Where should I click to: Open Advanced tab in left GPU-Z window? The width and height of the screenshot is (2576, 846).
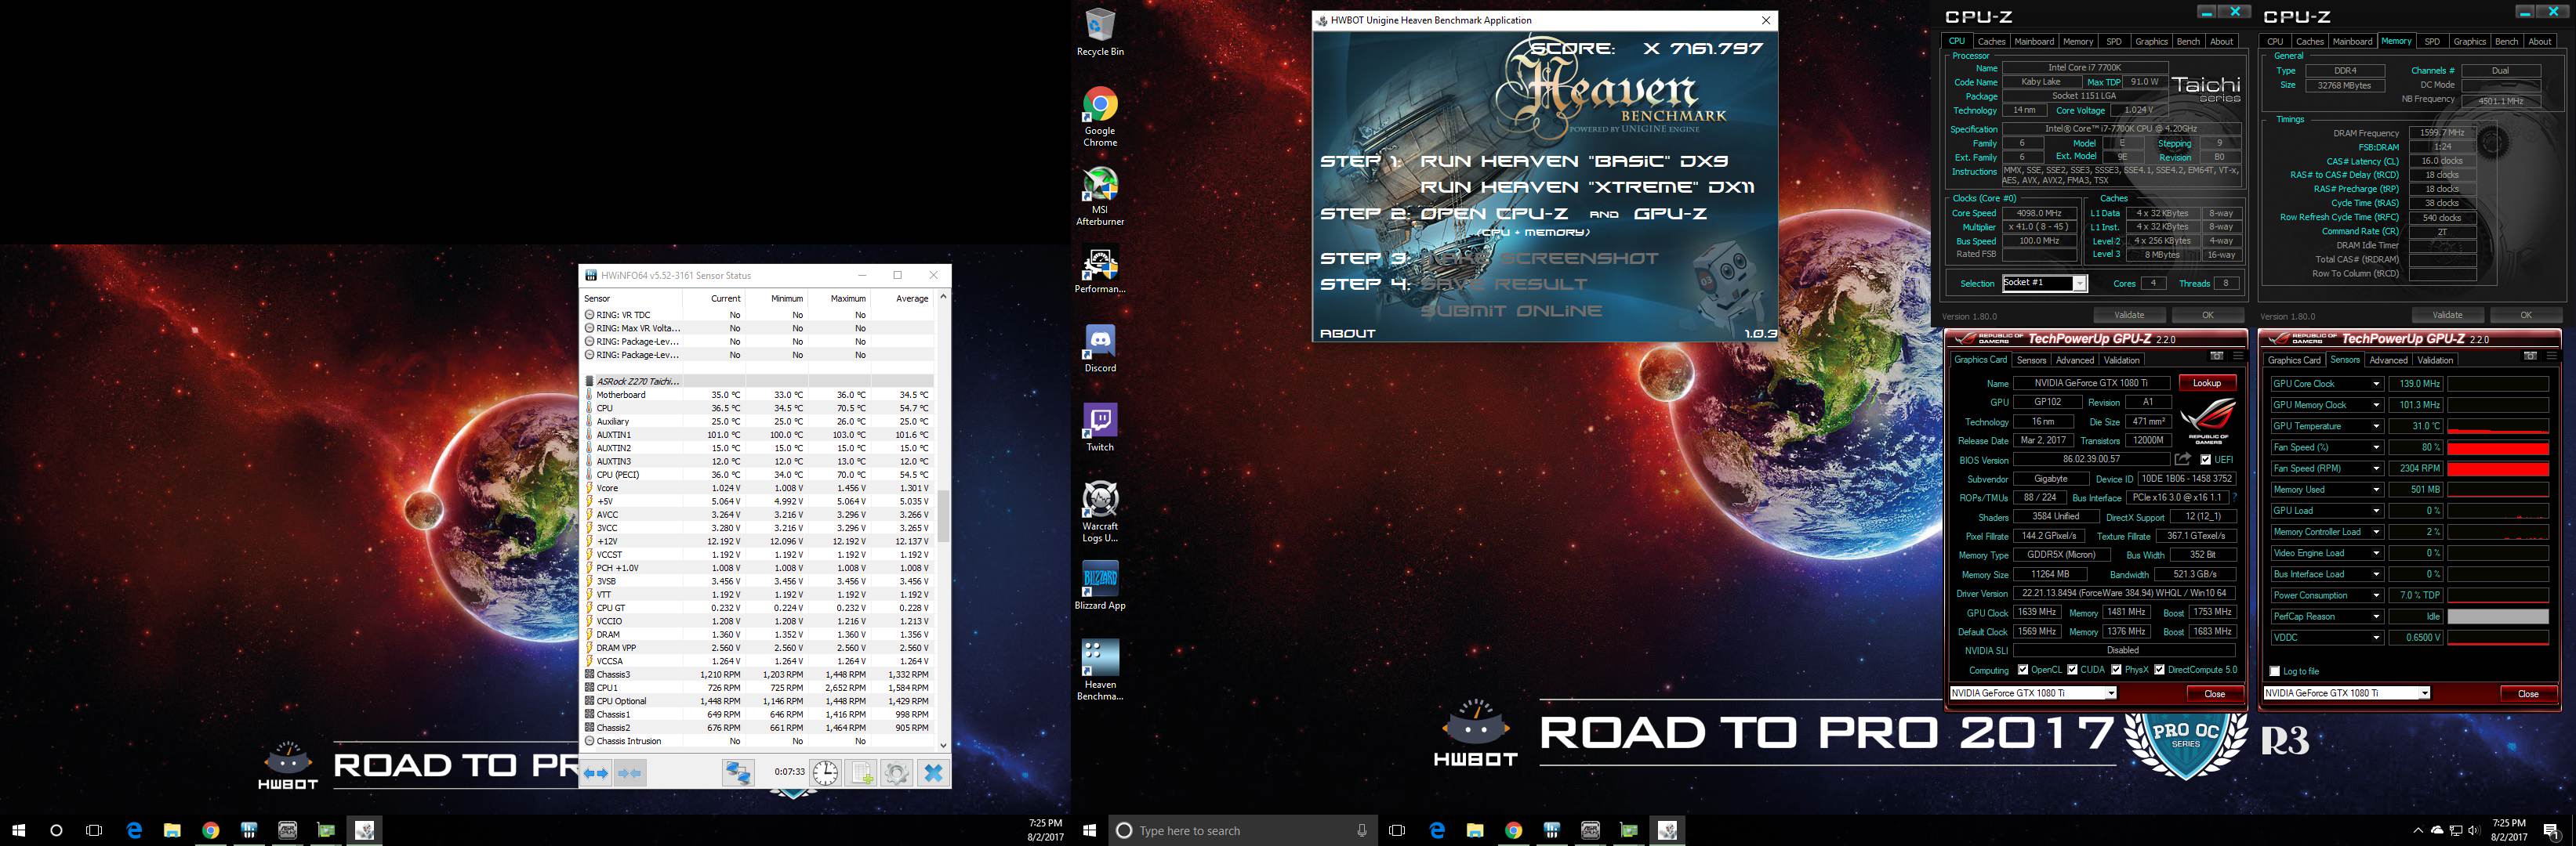(x=2074, y=360)
